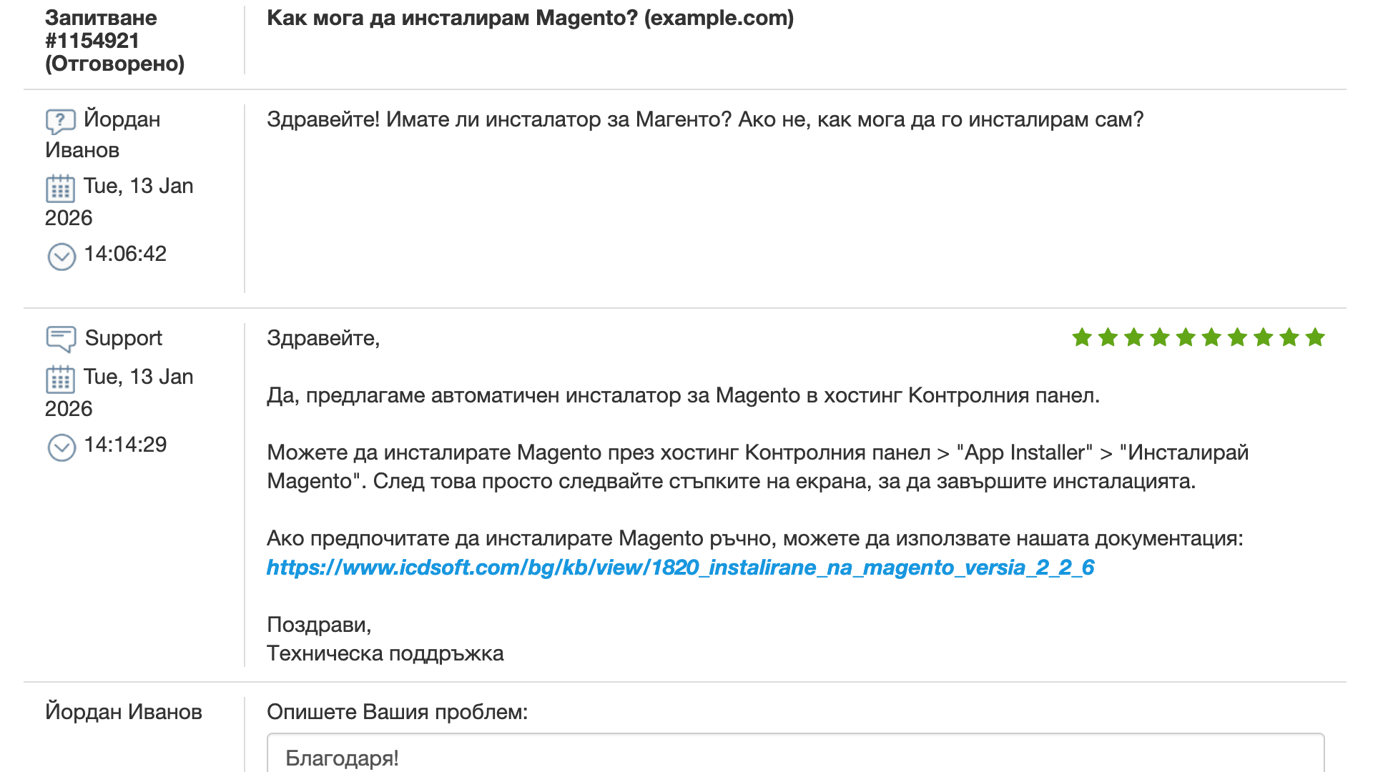This screenshot has width=1373, height=772.
Task: Select the fifth star in the rating
Action: 1186,337
